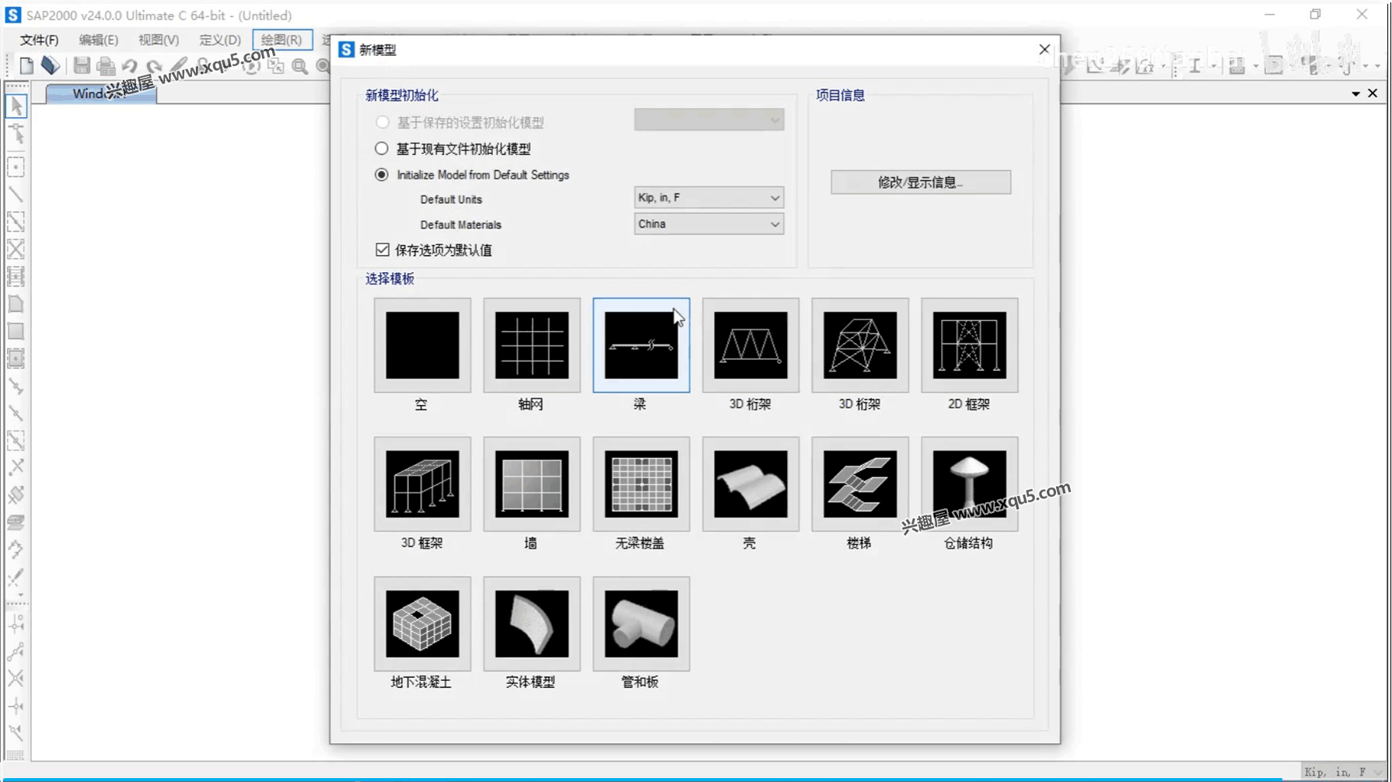Choose the flat slab (无梁楼盖) template
1392x782 pixels.
click(x=641, y=484)
